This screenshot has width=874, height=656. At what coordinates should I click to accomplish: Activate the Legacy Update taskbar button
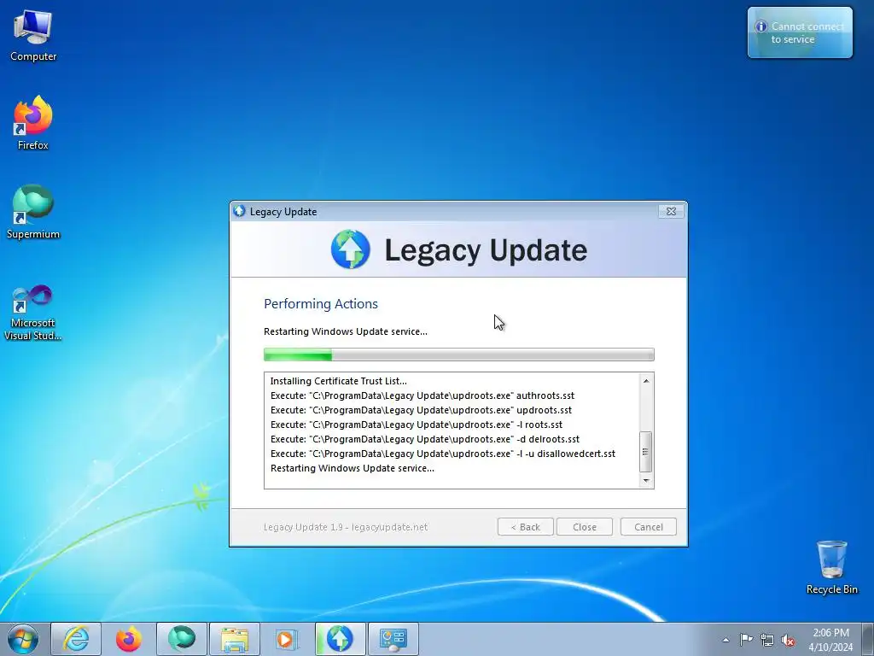(340, 639)
